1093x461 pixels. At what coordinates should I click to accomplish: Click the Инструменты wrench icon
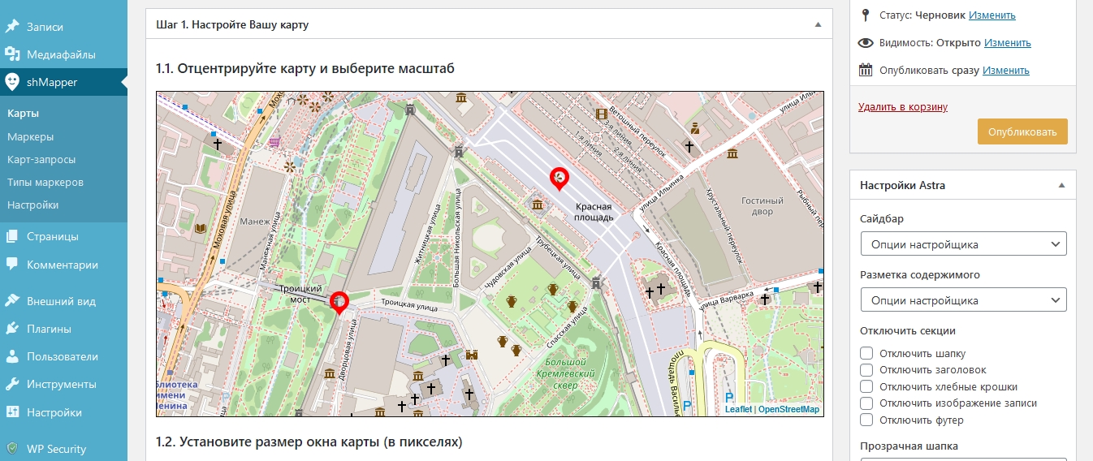[x=12, y=384]
